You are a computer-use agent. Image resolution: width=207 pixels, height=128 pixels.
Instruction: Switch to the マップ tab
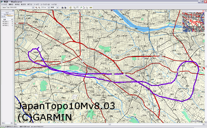[x=7, y=13]
